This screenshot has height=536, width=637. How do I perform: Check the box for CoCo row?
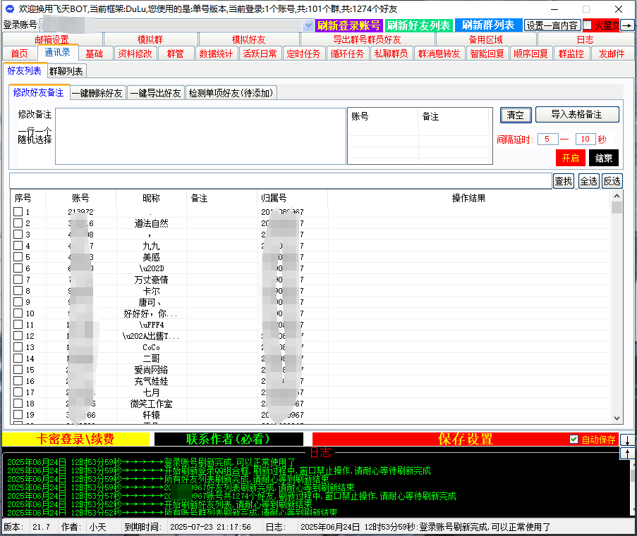[x=18, y=347]
